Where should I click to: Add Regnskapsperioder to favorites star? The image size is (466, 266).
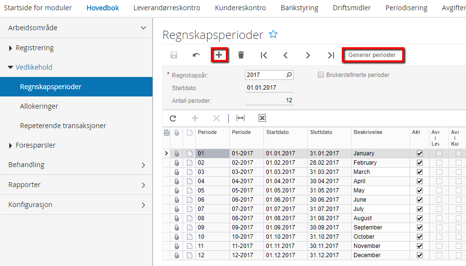(273, 35)
